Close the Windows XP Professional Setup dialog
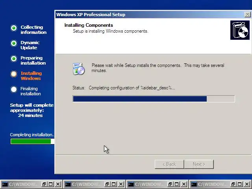 [248, 15]
